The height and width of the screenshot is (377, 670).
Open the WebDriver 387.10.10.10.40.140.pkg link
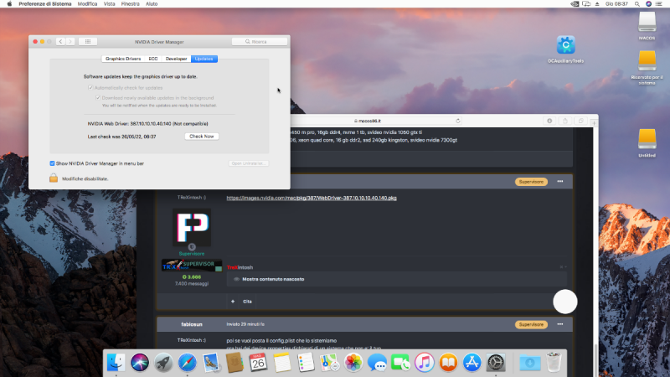[312, 198]
